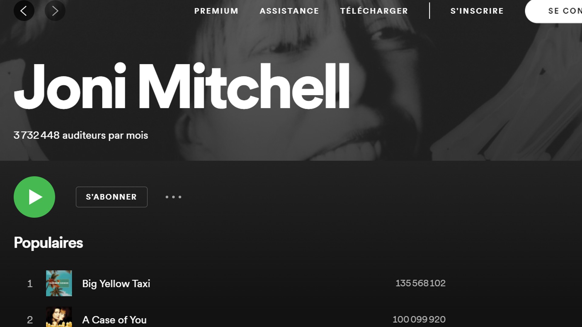The height and width of the screenshot is (327, 582).
Task: Select the A Case of You track
Action: click(x=114, y=320)
